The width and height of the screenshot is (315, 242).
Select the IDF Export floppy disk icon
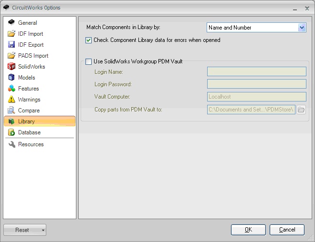(11, 44)
